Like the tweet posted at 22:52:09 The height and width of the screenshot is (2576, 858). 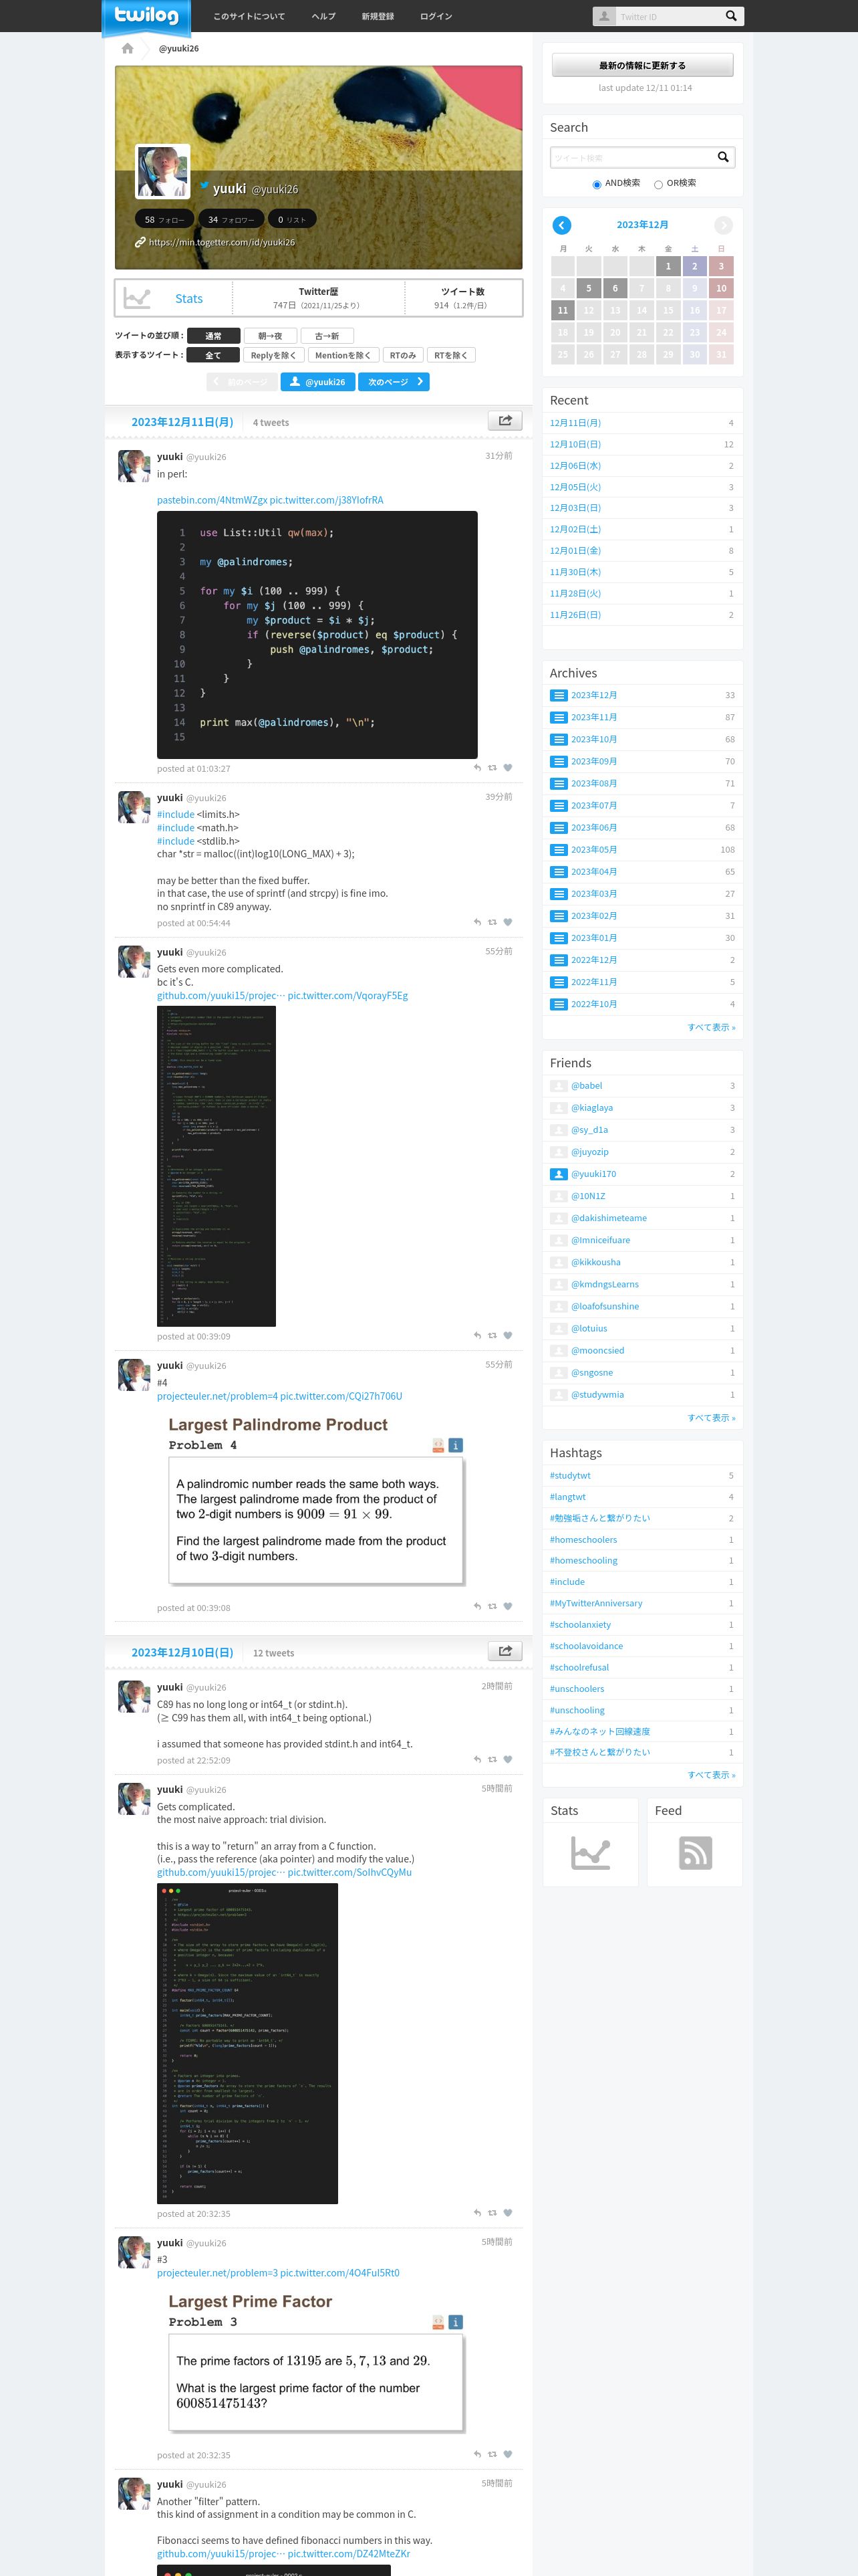(507, 1760)
